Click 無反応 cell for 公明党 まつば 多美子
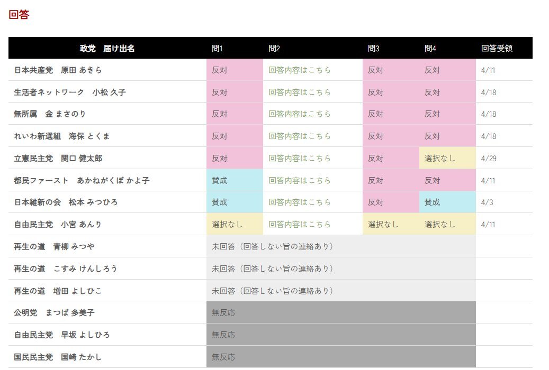 coord(341,312)
